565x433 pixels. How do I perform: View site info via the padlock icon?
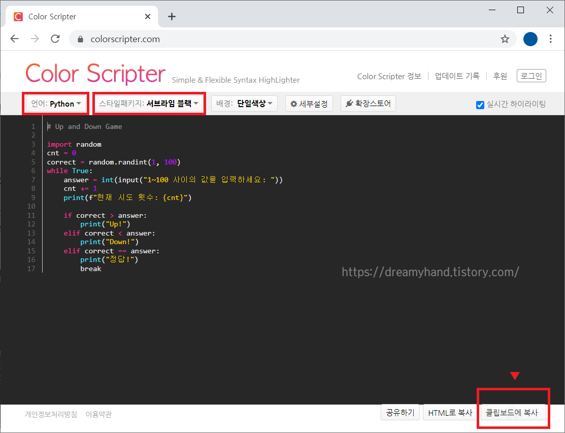80,39
